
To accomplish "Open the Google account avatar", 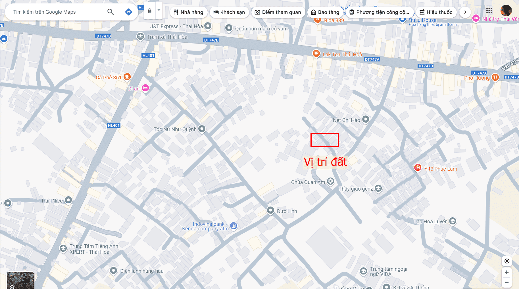I will point(506,11).
